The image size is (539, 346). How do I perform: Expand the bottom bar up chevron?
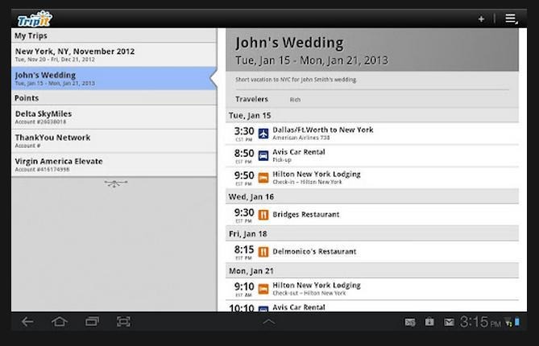click(269, 322)
